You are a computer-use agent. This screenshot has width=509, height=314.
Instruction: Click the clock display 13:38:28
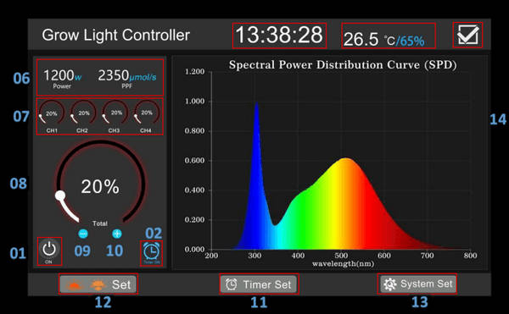[279, 36]
